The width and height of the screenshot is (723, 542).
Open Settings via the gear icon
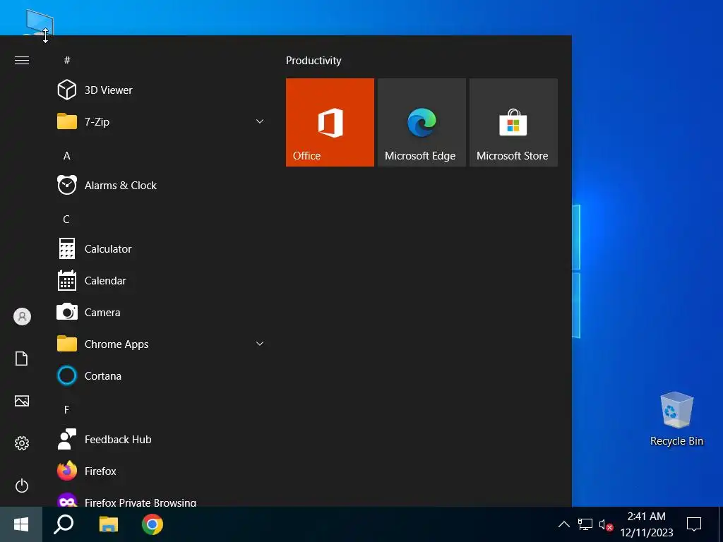[22, 443]
